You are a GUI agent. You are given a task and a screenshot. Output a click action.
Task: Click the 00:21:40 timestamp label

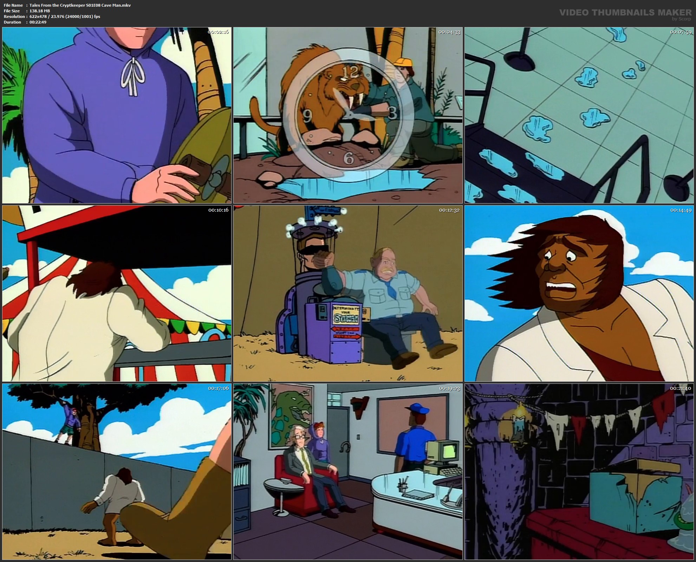(681, 388)
